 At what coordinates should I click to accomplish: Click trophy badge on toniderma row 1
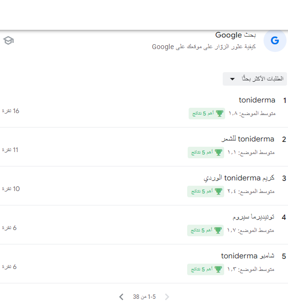pos(207,114)
